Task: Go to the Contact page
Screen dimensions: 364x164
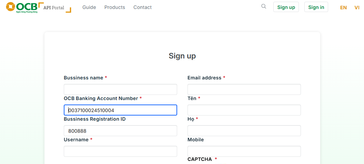Action: click(142, 7)
